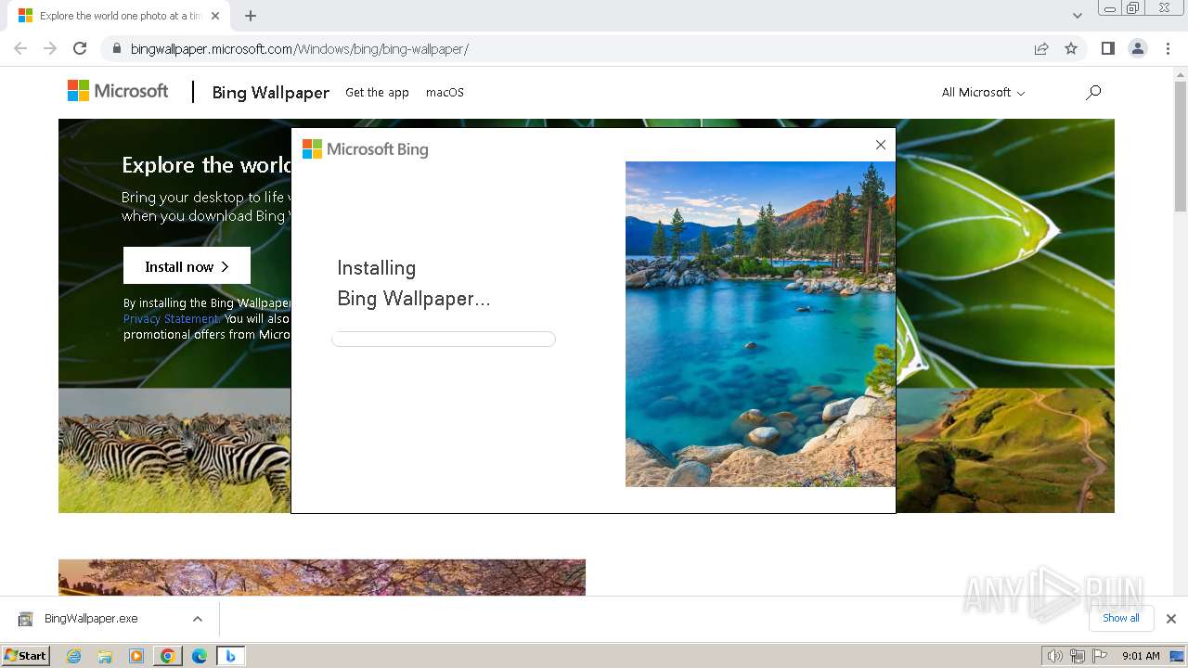
Task: Open Internet Explorer from taskbar
Action: coord(73,656)
